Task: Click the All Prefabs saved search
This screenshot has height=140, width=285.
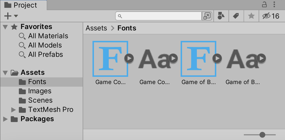Action: 45,54
